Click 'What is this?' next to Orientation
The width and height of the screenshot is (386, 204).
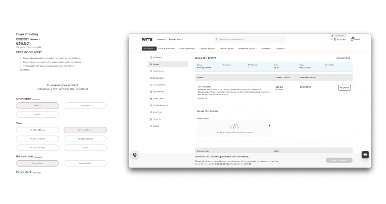36,99
